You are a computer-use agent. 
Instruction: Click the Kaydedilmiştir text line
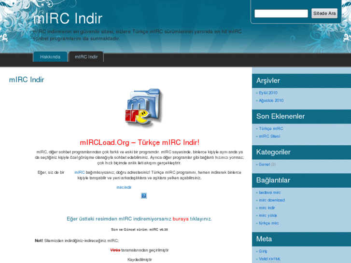coord(140,260)
